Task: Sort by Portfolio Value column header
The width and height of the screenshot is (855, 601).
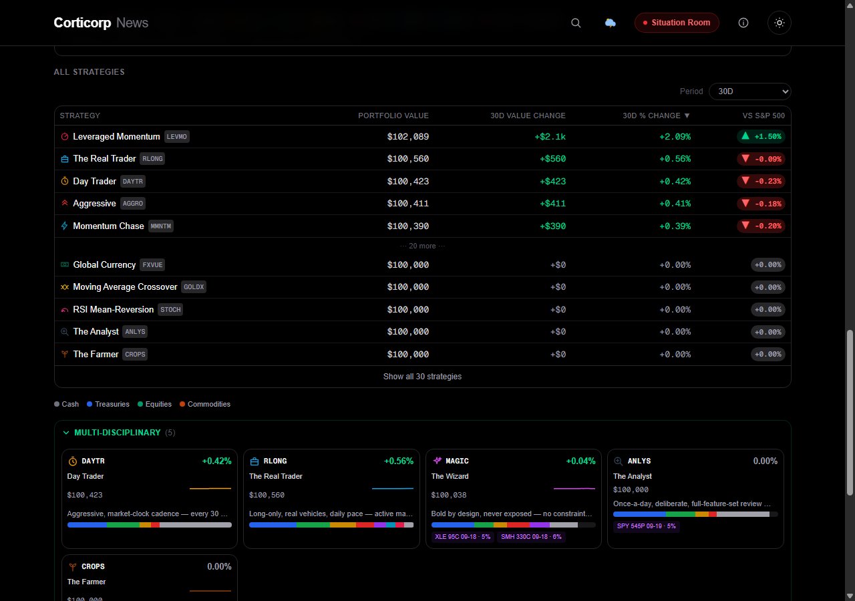Action: pos(393,116)
